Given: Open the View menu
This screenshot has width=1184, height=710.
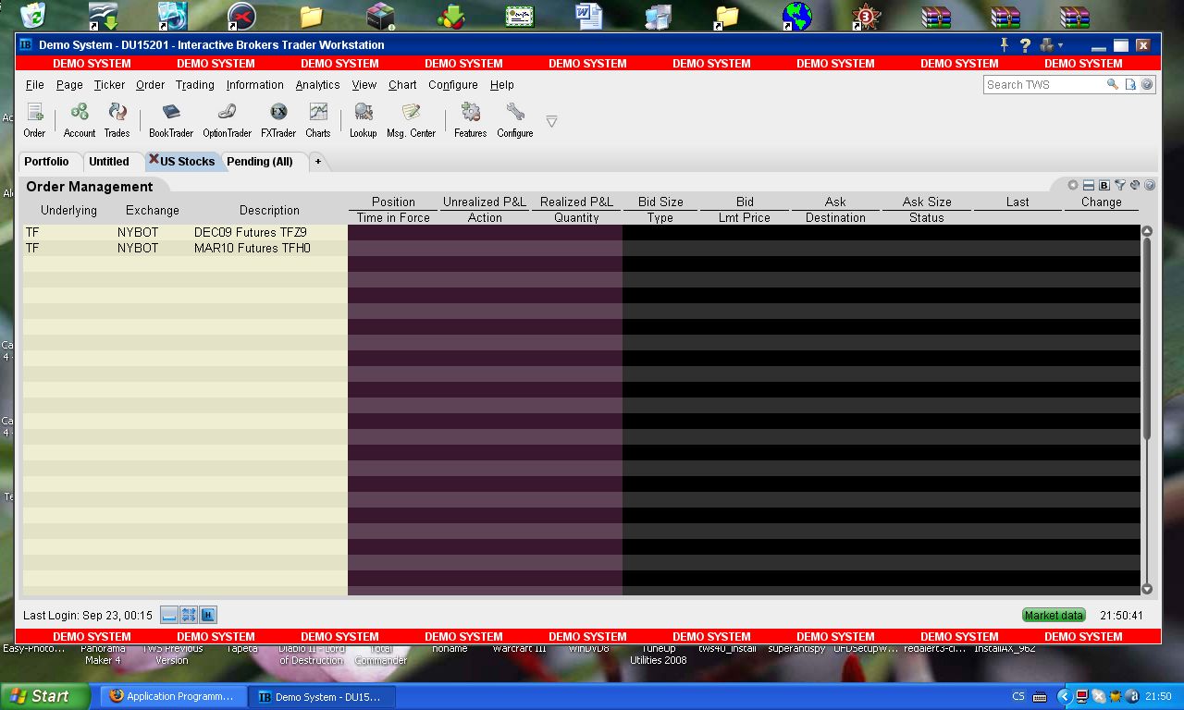Looking at the screenshot, I should tap(364, 84).
